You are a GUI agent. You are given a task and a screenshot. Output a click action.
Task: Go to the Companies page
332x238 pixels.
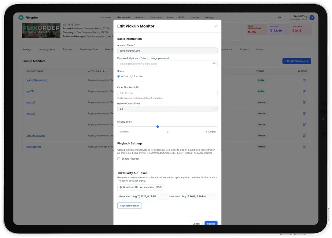[x=156, y=17]
